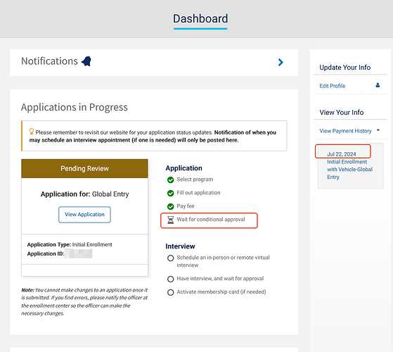The height and width of the screenshot is (352, 393).
Task: Click the Pending Review status banner
Action: click(x=84, y=168)
